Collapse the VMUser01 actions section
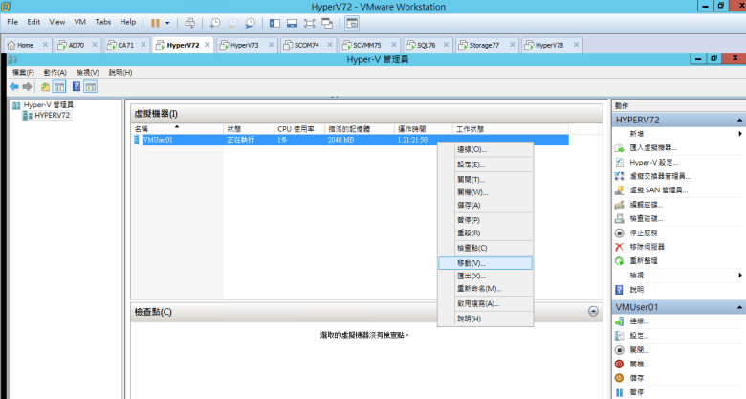Screen dimensions: 746x399 click(x=738, y=307)
